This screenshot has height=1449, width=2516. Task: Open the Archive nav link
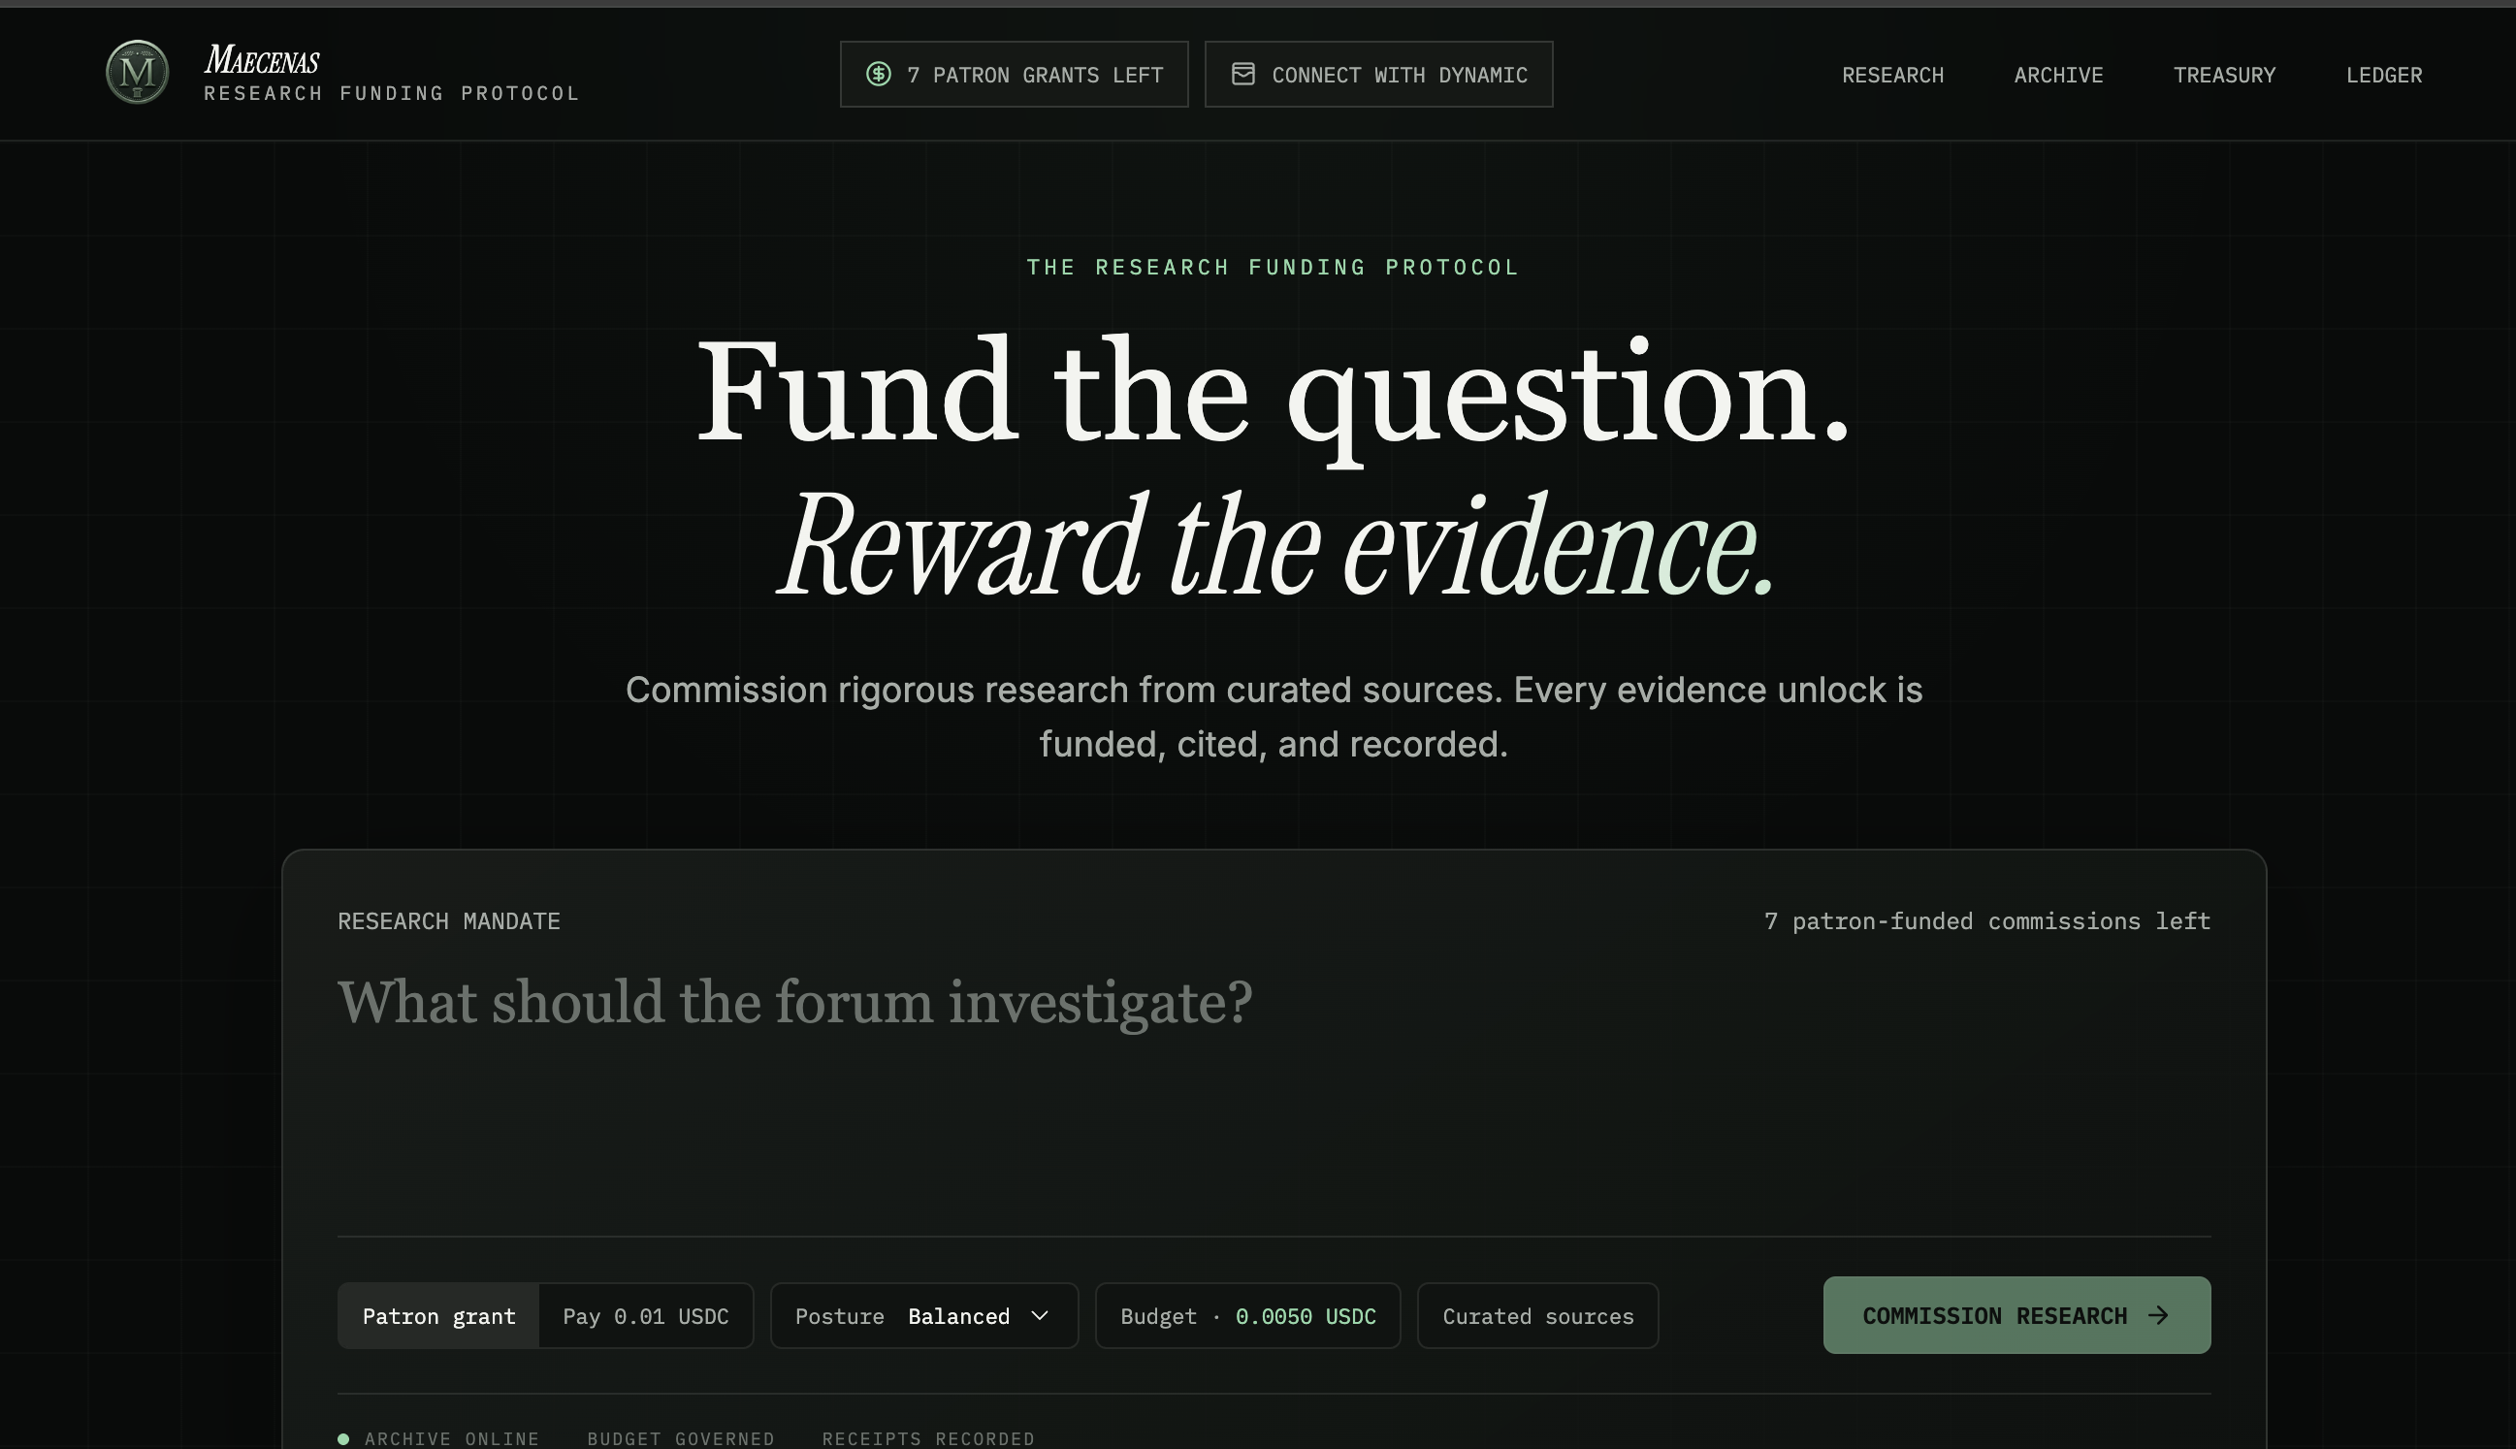pos(2058,76)
